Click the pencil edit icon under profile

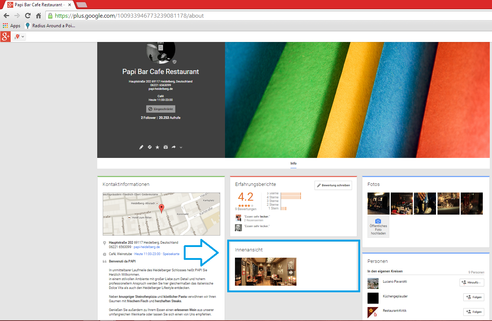coord(141,147)
